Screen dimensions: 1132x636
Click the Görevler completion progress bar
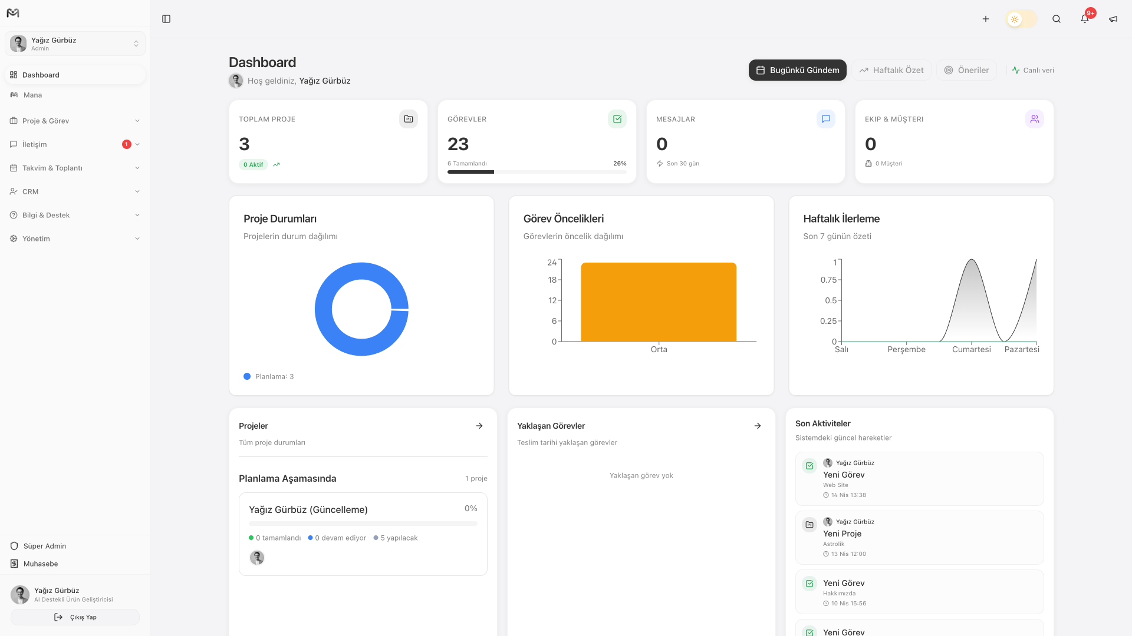537,172
